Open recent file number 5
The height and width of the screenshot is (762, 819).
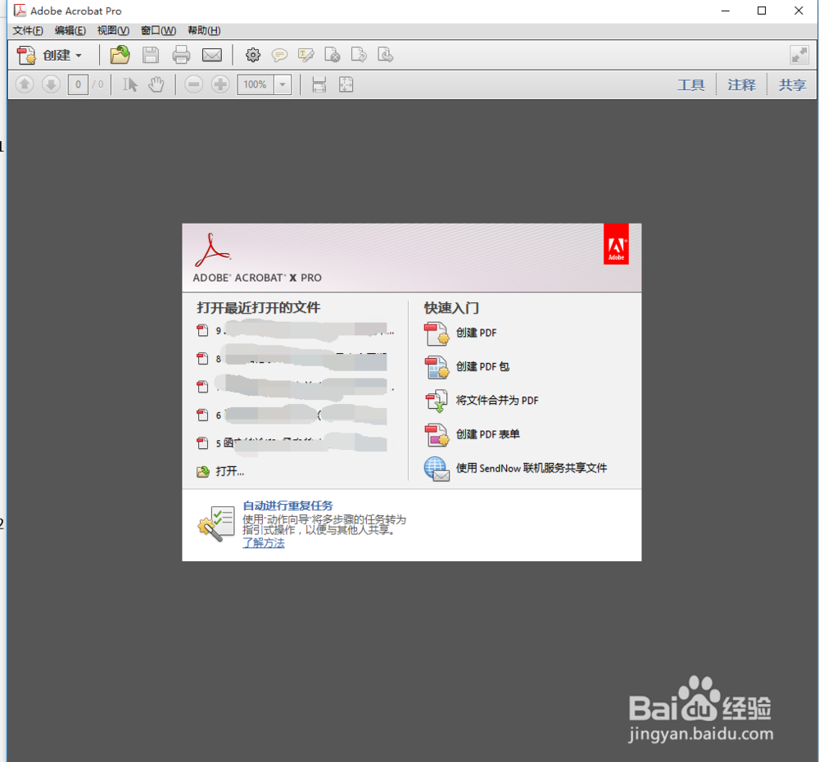(x=292, y=443)
